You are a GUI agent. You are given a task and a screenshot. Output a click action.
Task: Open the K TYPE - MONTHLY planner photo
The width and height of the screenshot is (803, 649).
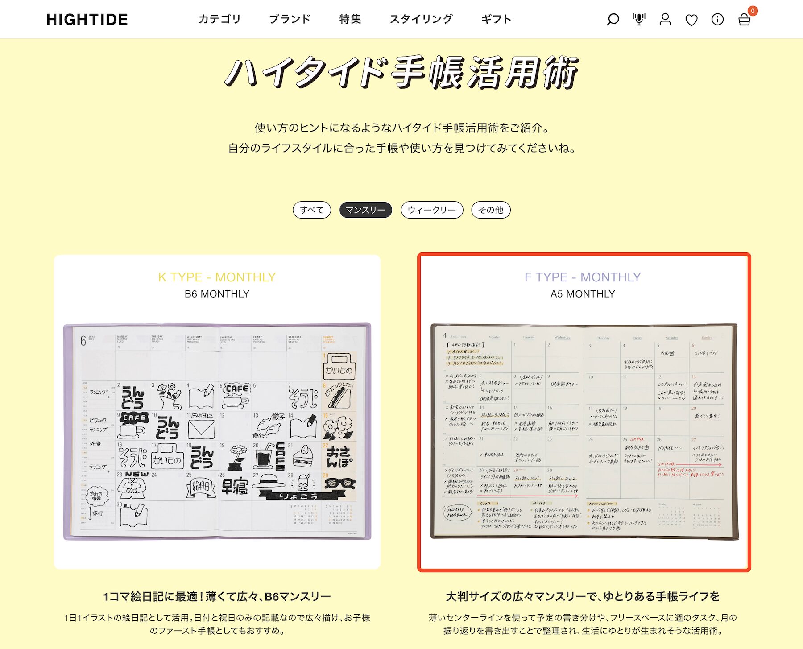click(x=217, y=431)
